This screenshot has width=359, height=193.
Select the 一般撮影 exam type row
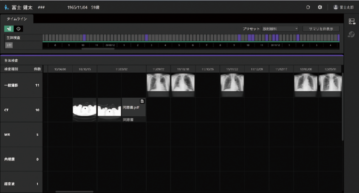[22, 85]
